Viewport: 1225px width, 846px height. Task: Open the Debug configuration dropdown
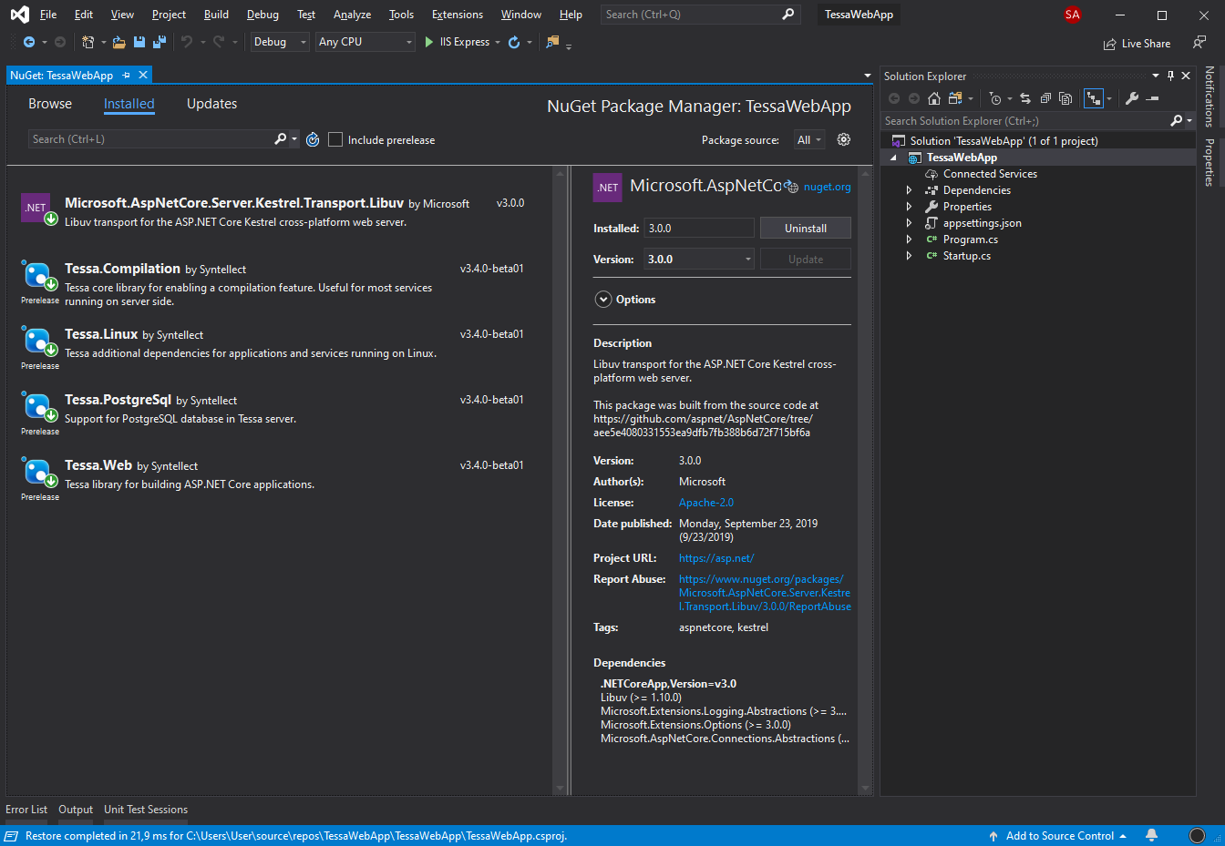coord(279,42)
